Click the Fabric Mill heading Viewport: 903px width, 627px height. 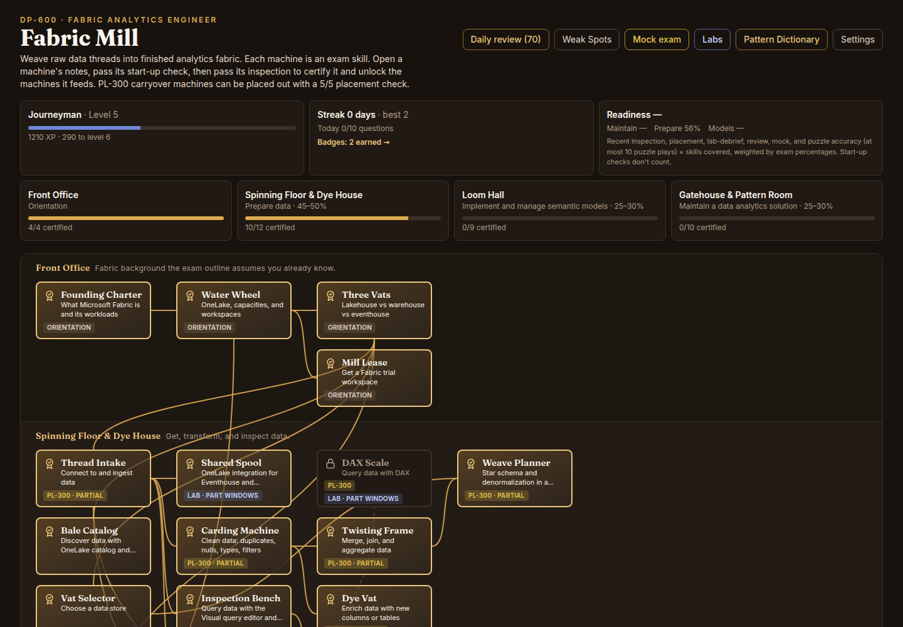pyautogui.click(x=80, y=38)
